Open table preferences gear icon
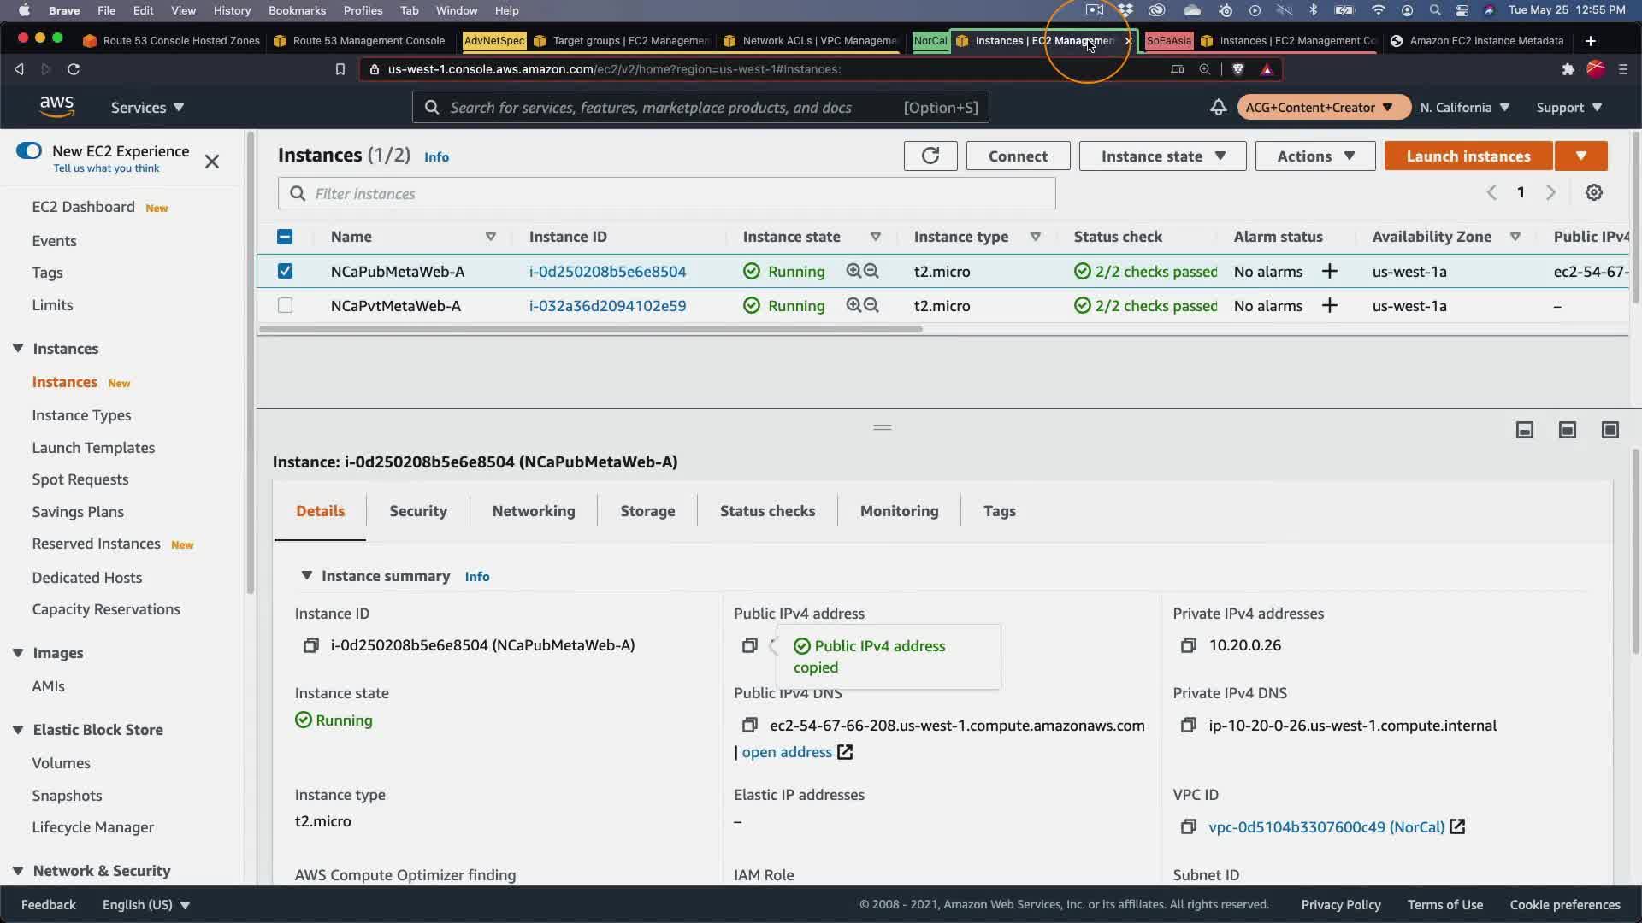Viewport: 1642px width, 923px height. click(1593, 193)
